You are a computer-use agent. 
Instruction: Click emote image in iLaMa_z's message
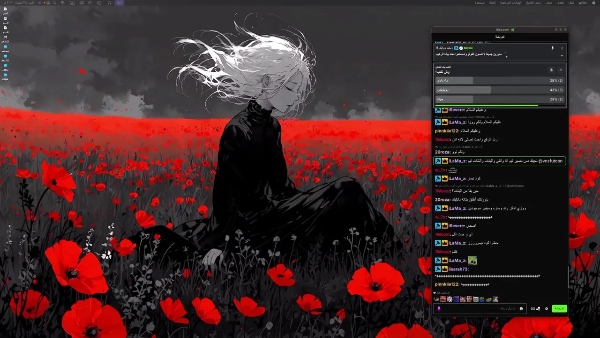coord(472,260)
